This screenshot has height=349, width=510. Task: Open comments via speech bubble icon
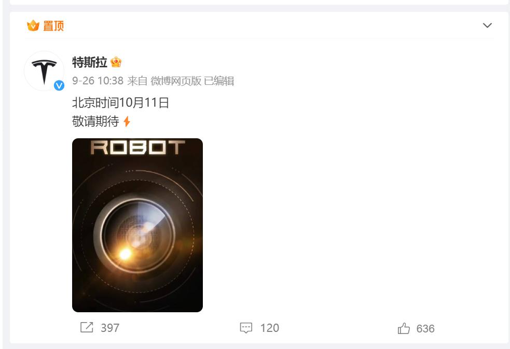[246, 328]
